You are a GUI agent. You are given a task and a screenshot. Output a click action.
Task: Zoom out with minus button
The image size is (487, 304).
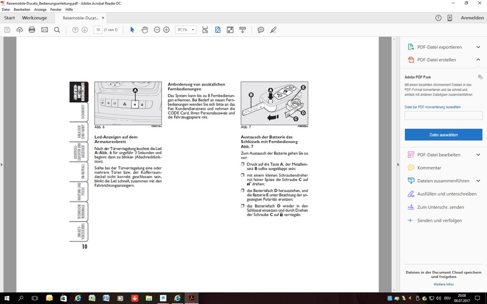157,30
